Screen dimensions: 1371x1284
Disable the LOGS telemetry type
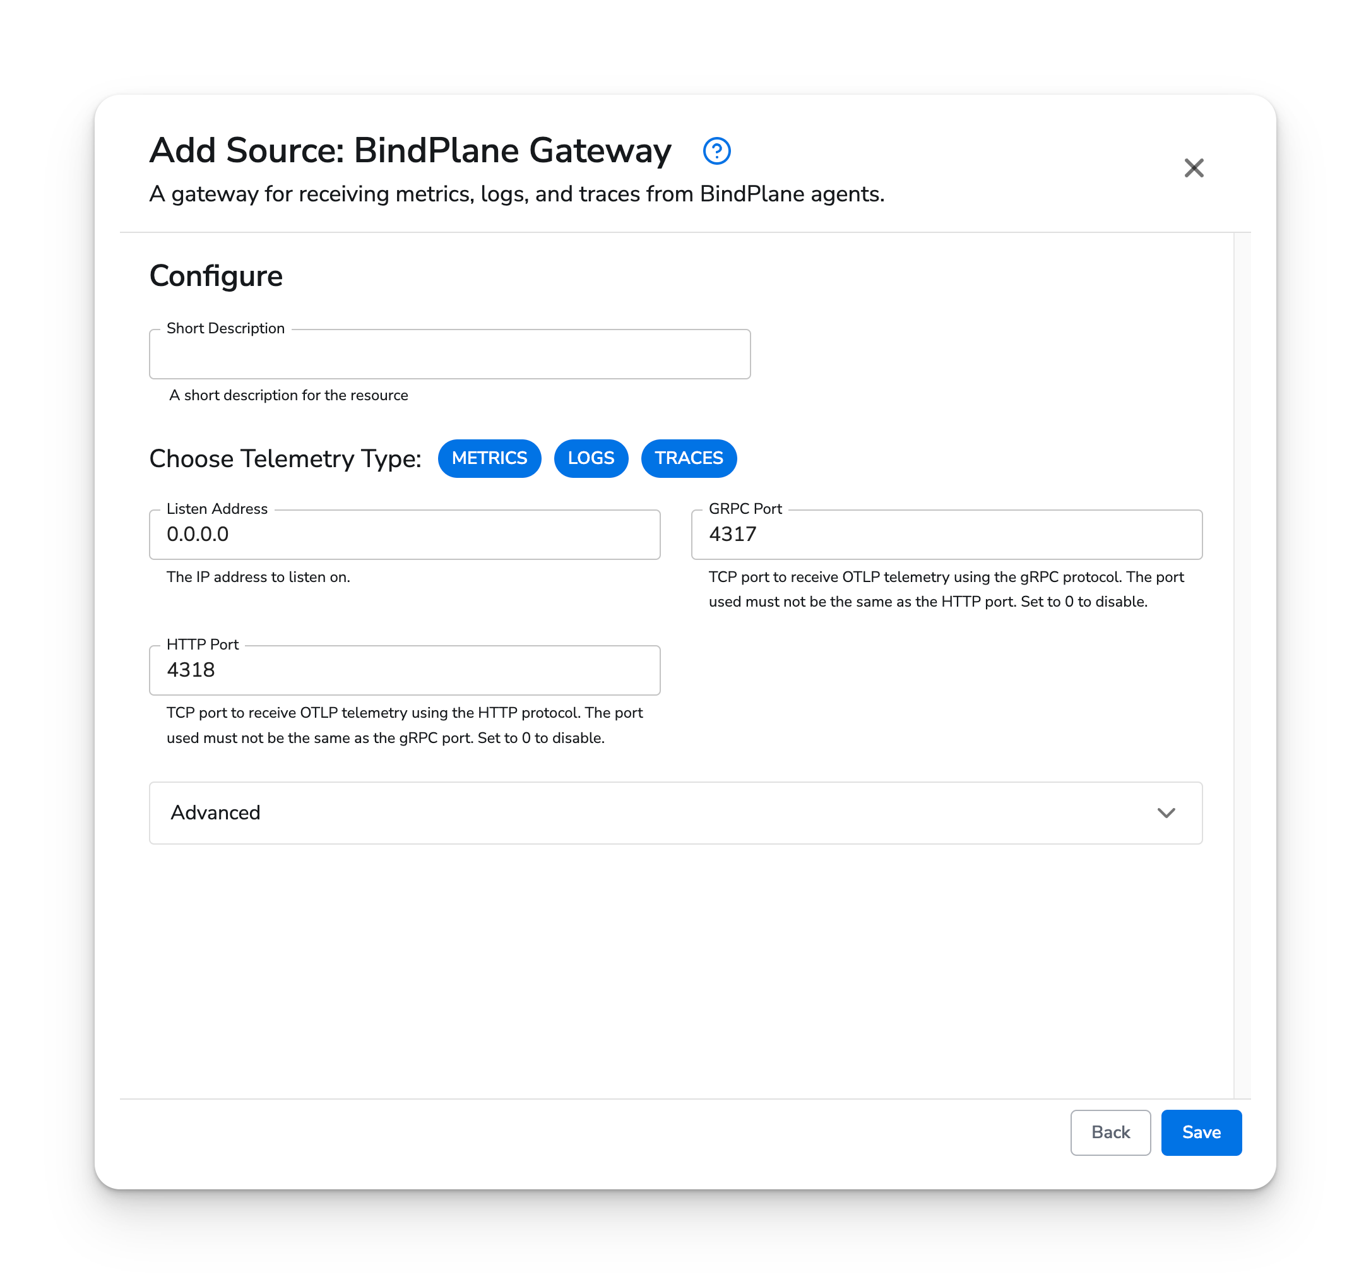point(591,458)
